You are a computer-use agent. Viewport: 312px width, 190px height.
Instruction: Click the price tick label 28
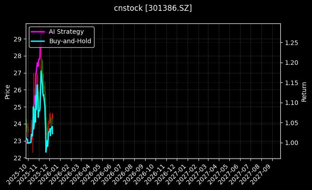pos(17,56)
